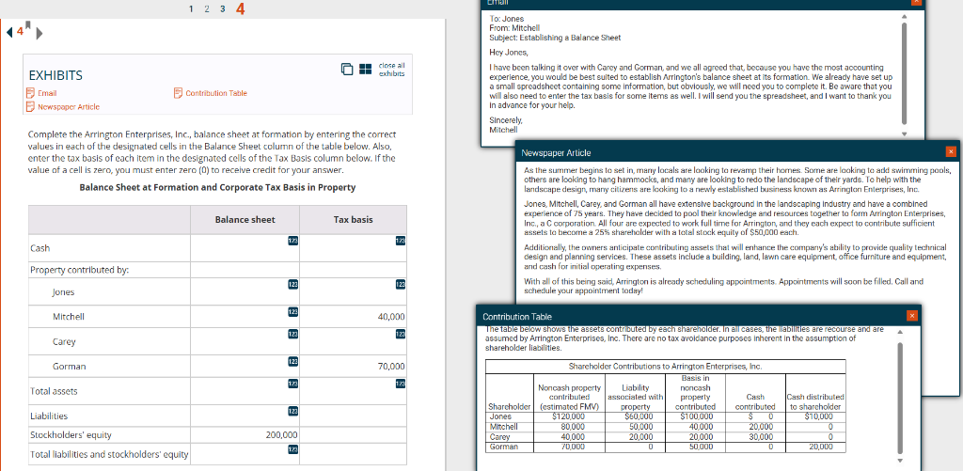Jump to question 1 in top navigation
The width and height of the screenshot is (963, 471).
click(192, 9)
